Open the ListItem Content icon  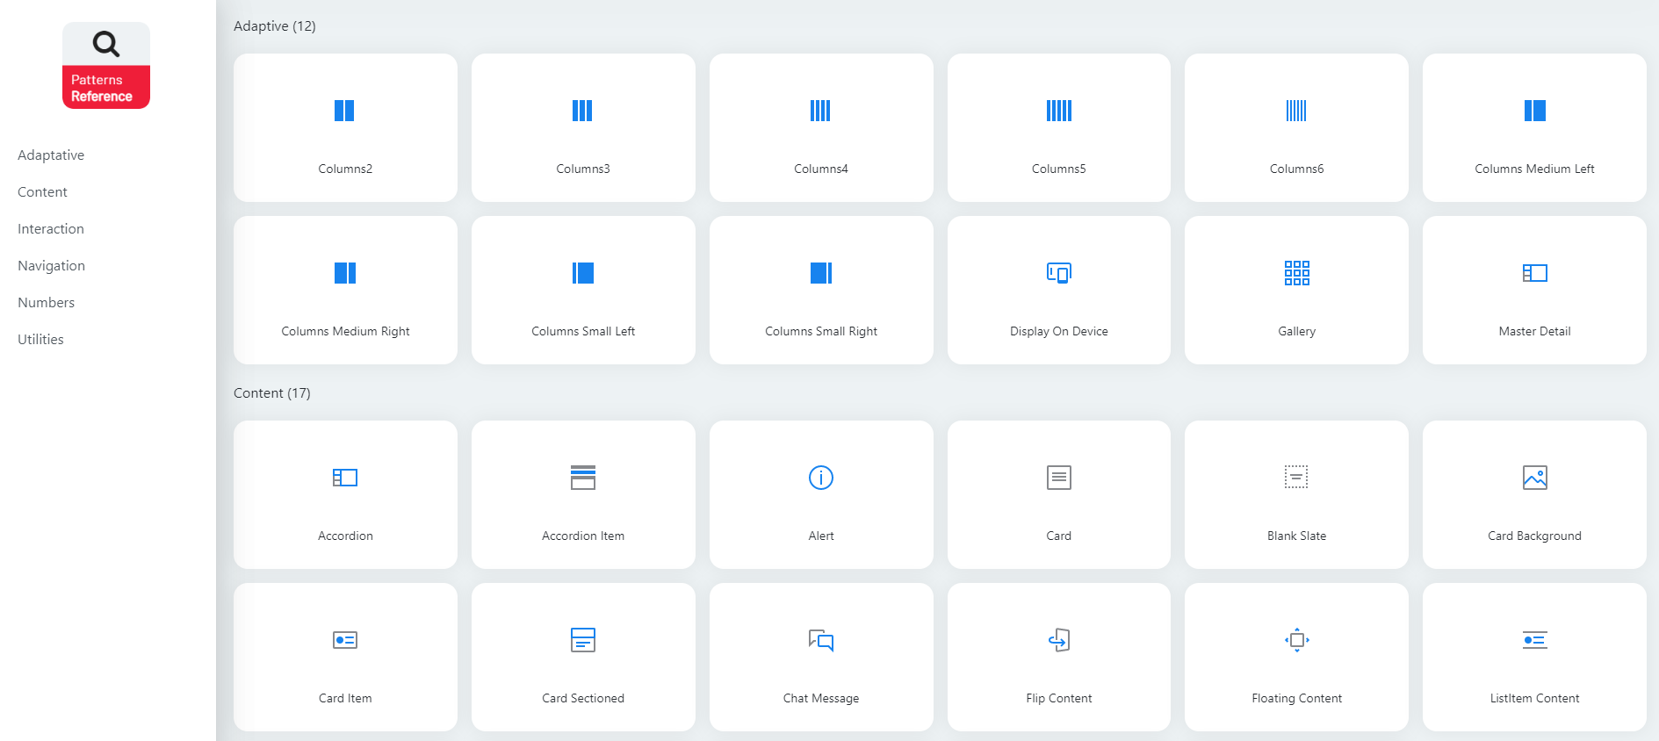pos(1535,640)
